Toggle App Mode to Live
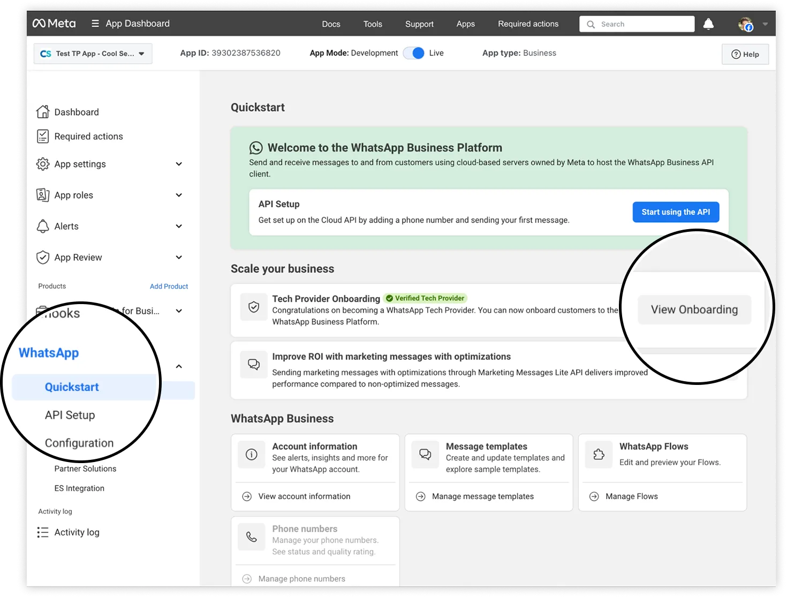The image size is (787, 598). (414, 53)
